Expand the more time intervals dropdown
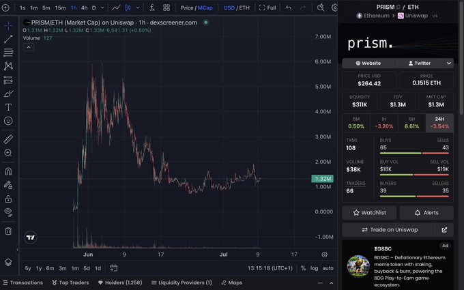 point(102,8)
